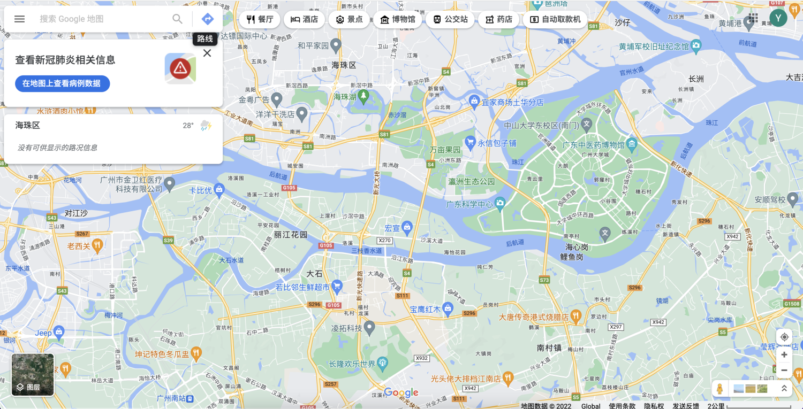Close the COVID-19 info card
Image resolution: width=803 pixels, height=409 pixels.
(207, 53)
